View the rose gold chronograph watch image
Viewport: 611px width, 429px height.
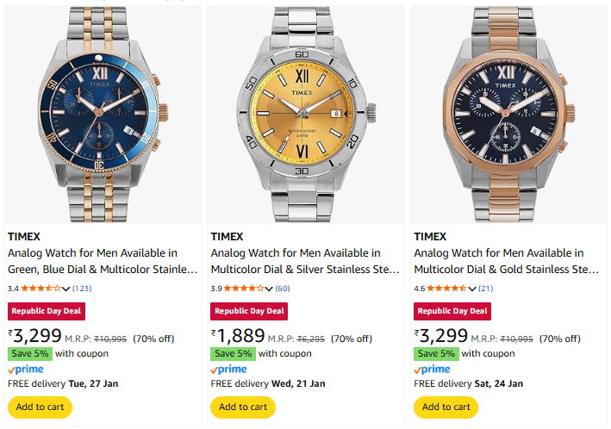click(508, 115)
